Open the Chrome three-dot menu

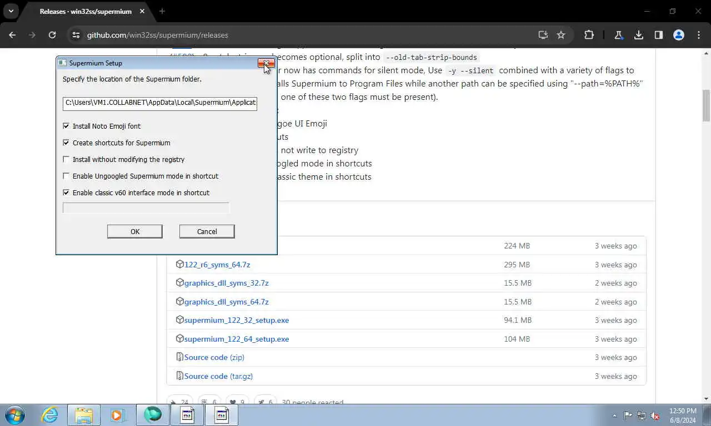click(x=699, y=35)
